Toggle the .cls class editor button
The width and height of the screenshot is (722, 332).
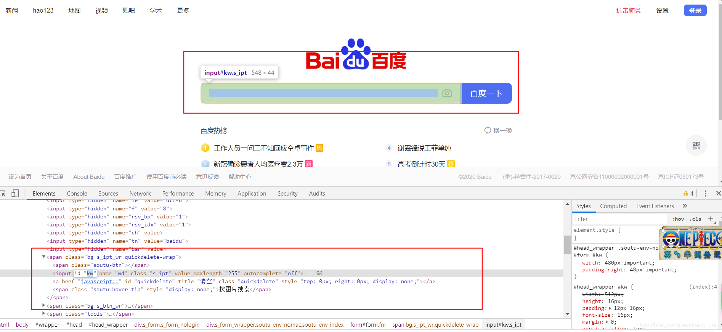[x=695, y=219]
